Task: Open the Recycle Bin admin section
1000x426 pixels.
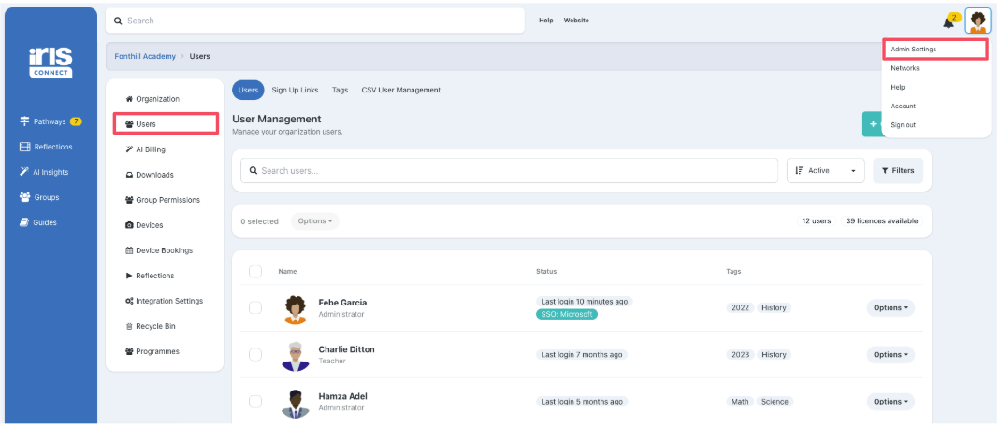Action: point(154,326)
